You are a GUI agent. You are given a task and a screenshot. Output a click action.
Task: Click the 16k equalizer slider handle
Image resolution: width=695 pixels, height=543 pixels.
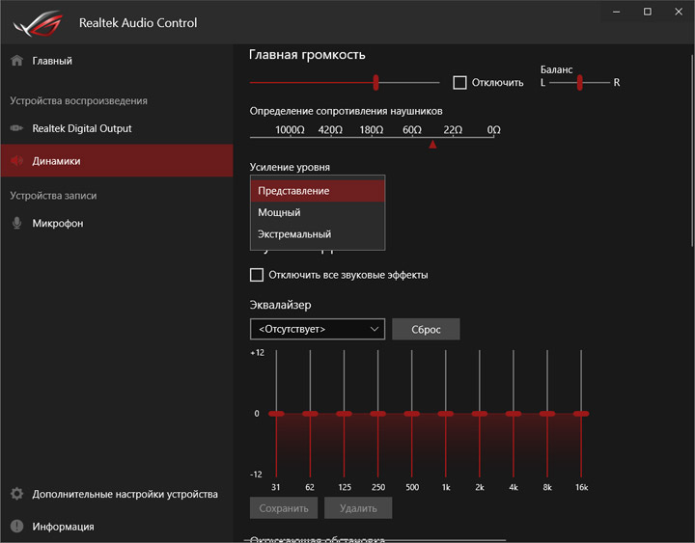tap(581, 414)
